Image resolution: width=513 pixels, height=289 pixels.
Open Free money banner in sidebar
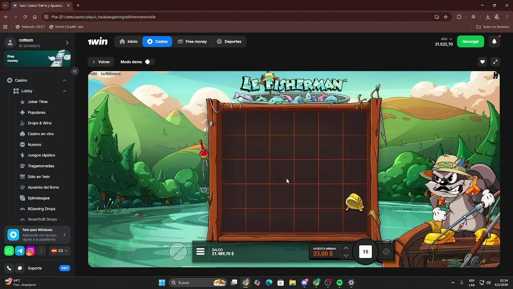pyautogui.click(x=38, y=59)
